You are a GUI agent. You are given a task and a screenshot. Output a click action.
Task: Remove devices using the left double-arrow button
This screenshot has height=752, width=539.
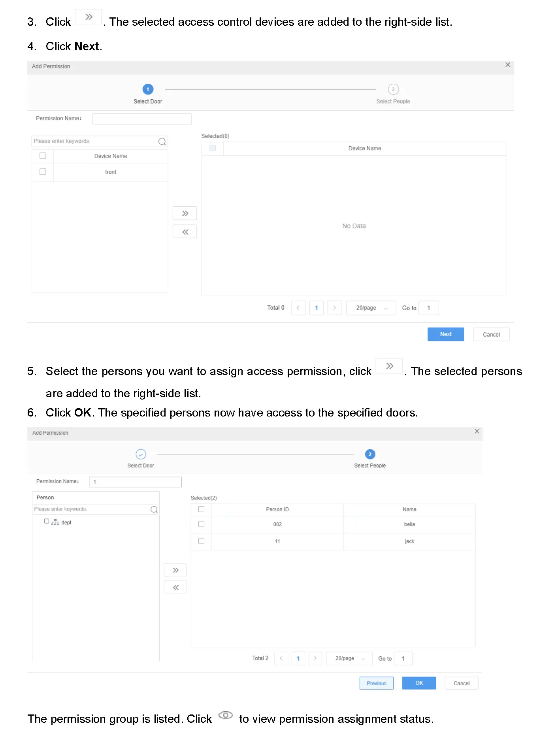185,232
